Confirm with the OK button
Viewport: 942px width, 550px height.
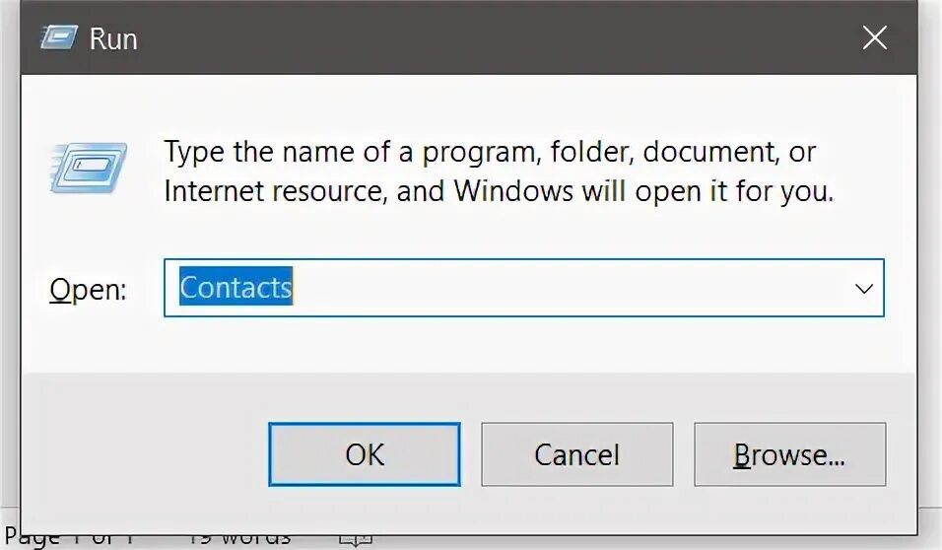[364, 454]
